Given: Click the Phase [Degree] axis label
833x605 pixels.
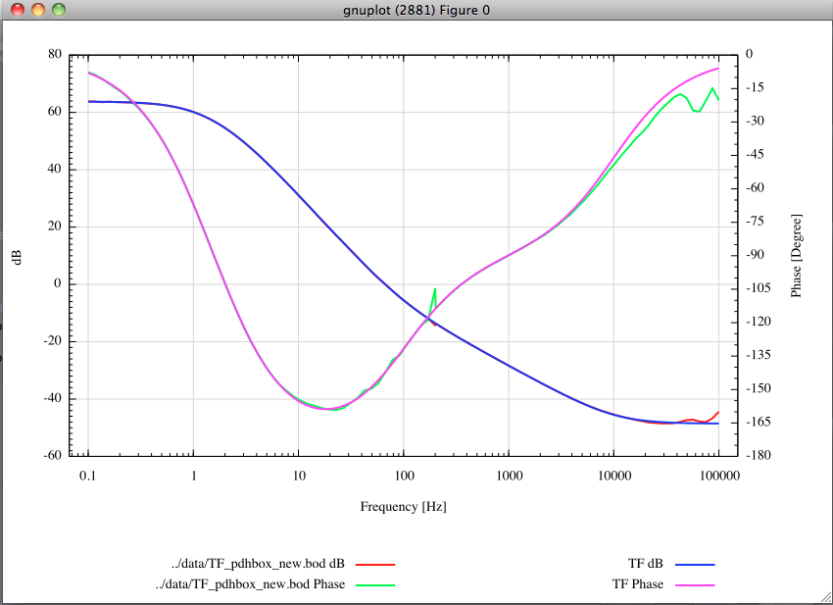Looking at the screenshot, I should point(796,256).
